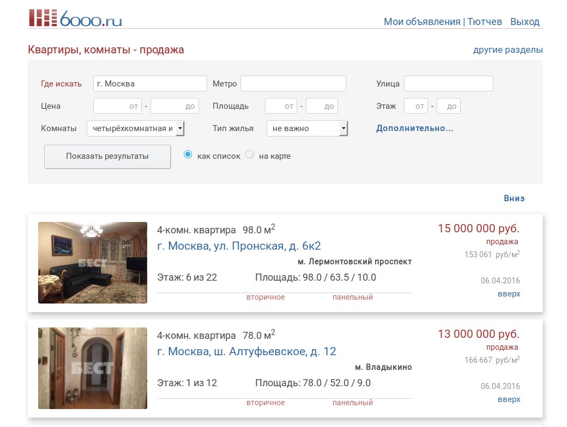Open listing г. Москва, ш. Алтуфьевское, д. 12
Viewport: 567px width, 427px height.
[246, 351]
